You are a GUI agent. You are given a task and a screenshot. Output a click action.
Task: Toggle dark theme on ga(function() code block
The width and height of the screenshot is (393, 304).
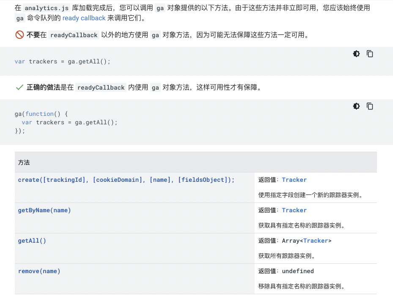[356, 106]
